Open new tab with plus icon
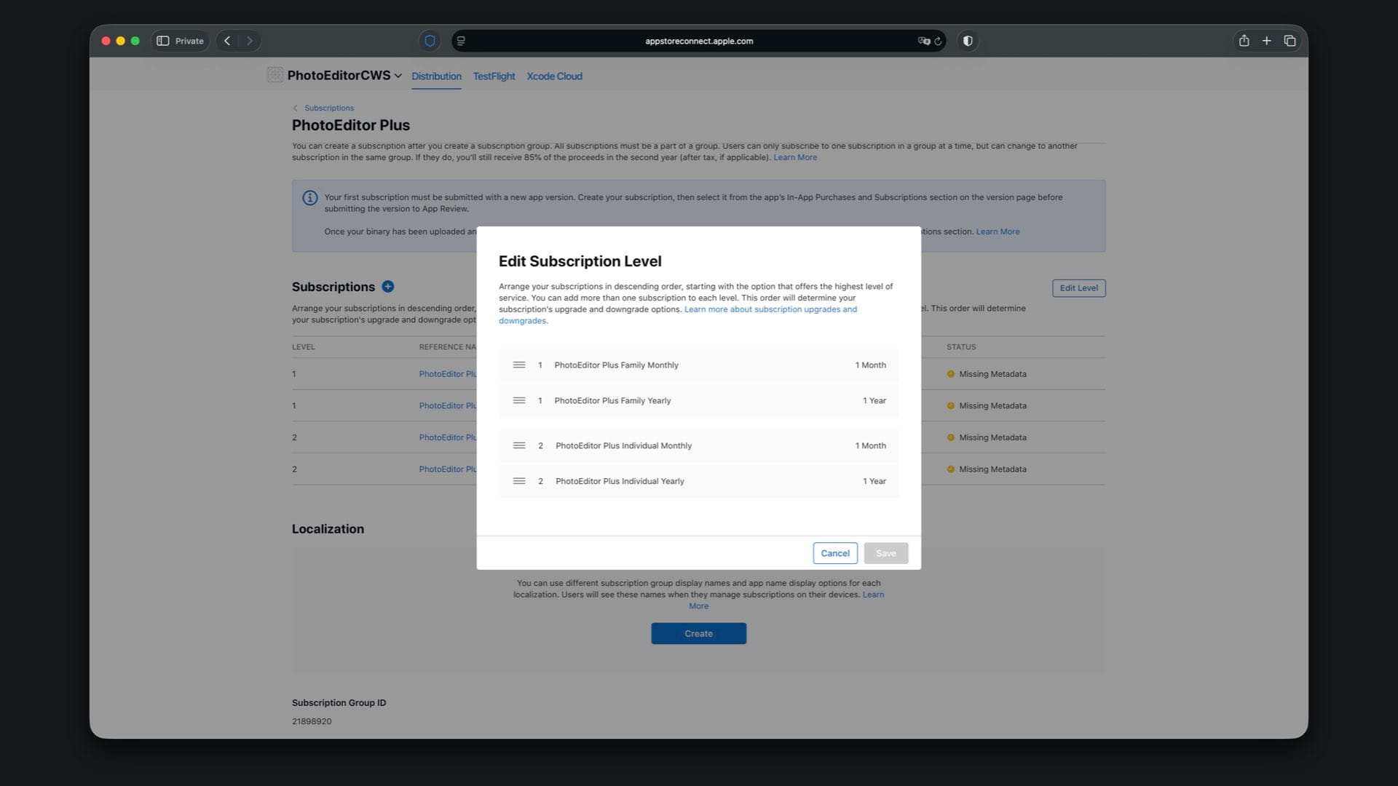1398x786 pixels. pos(1266,41)
